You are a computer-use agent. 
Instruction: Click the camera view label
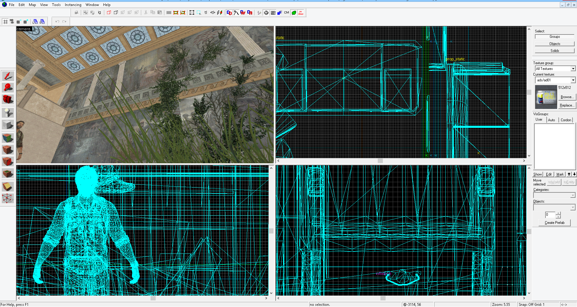(x=23, y=29)
